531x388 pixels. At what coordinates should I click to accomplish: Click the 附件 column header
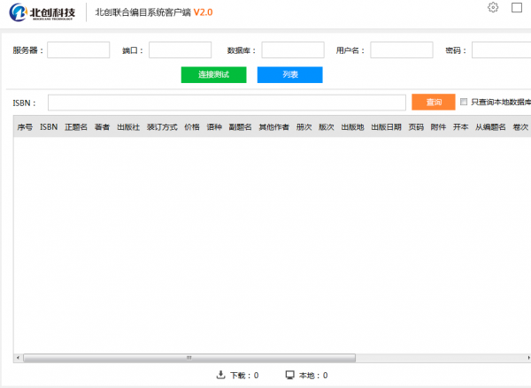pos(439,127)
